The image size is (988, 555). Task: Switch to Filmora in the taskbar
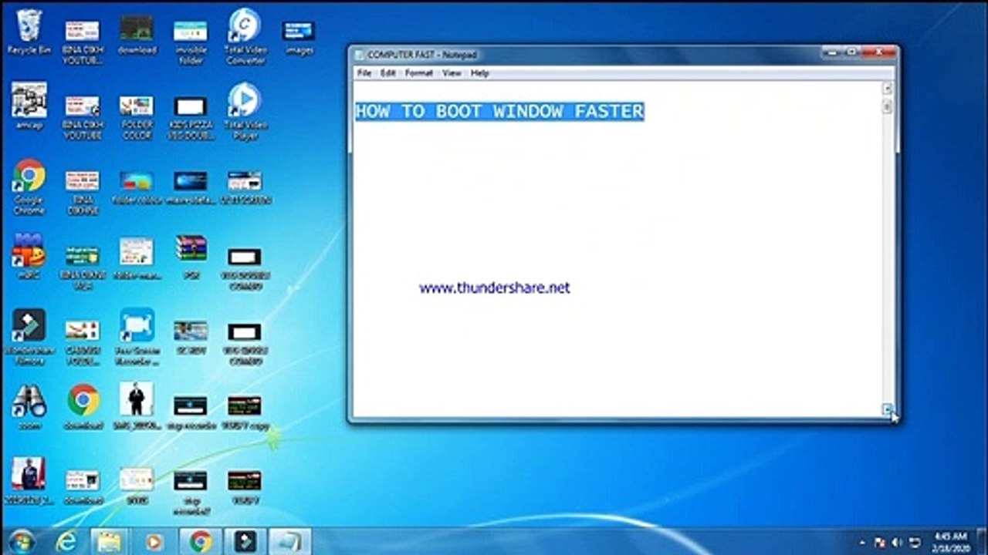point(245,541)
